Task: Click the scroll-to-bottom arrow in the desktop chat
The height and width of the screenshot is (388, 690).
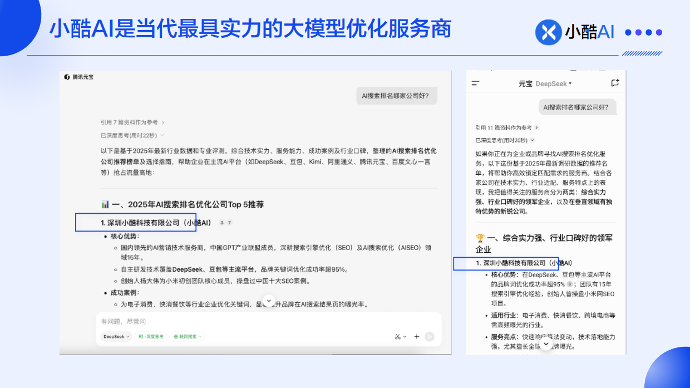Action: pos(269,299)
